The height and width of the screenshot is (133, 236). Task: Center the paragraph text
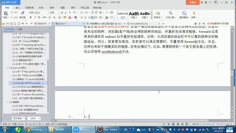tap(85, 17)
